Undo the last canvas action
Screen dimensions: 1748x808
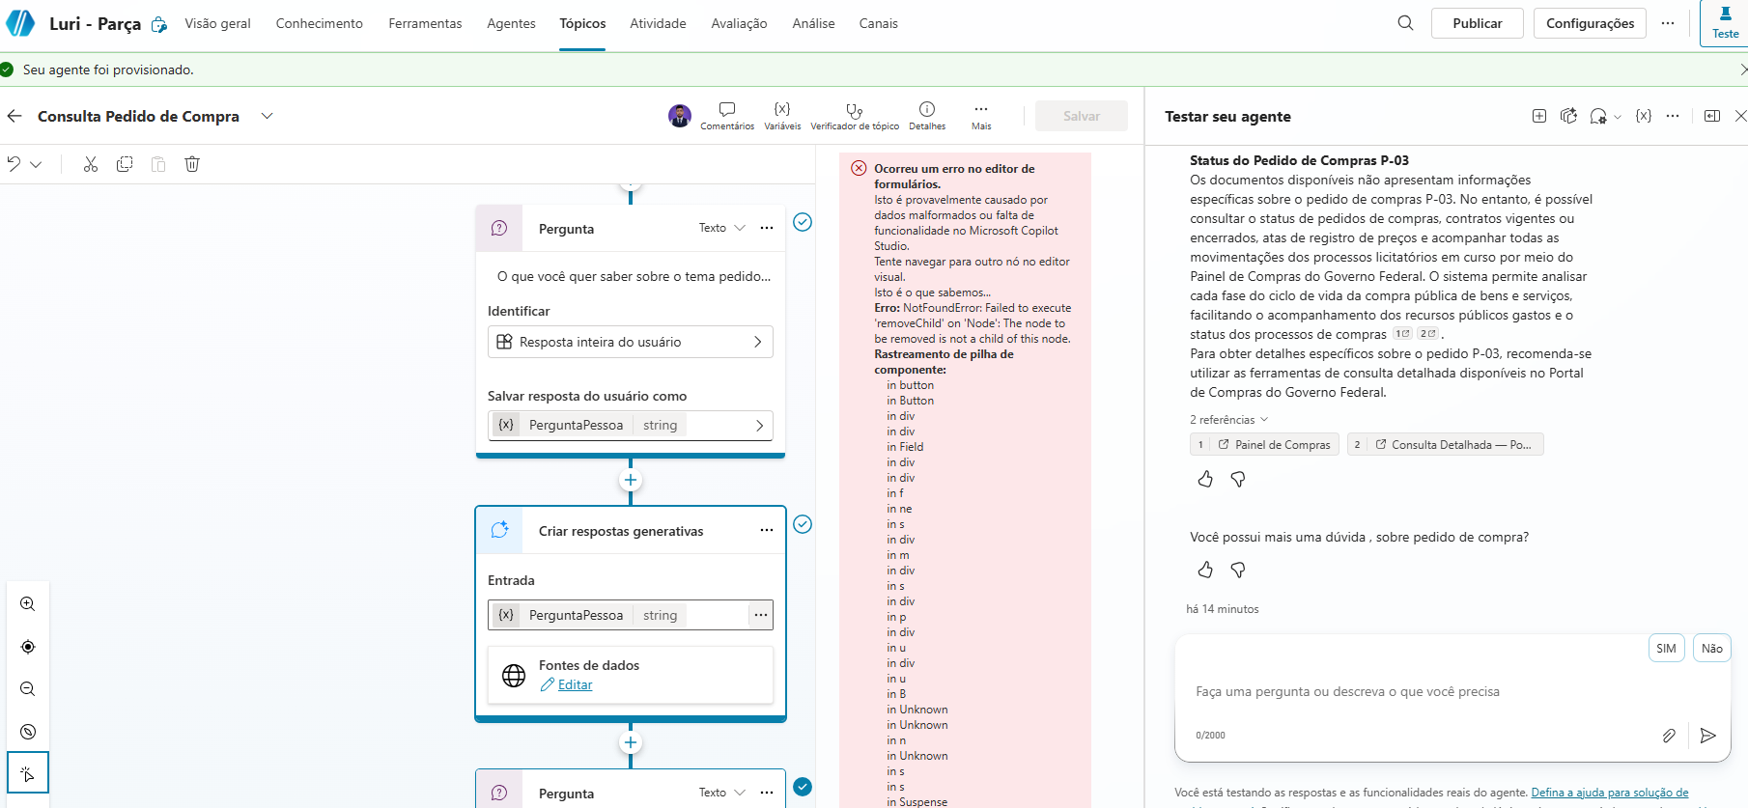click(14, 164)
